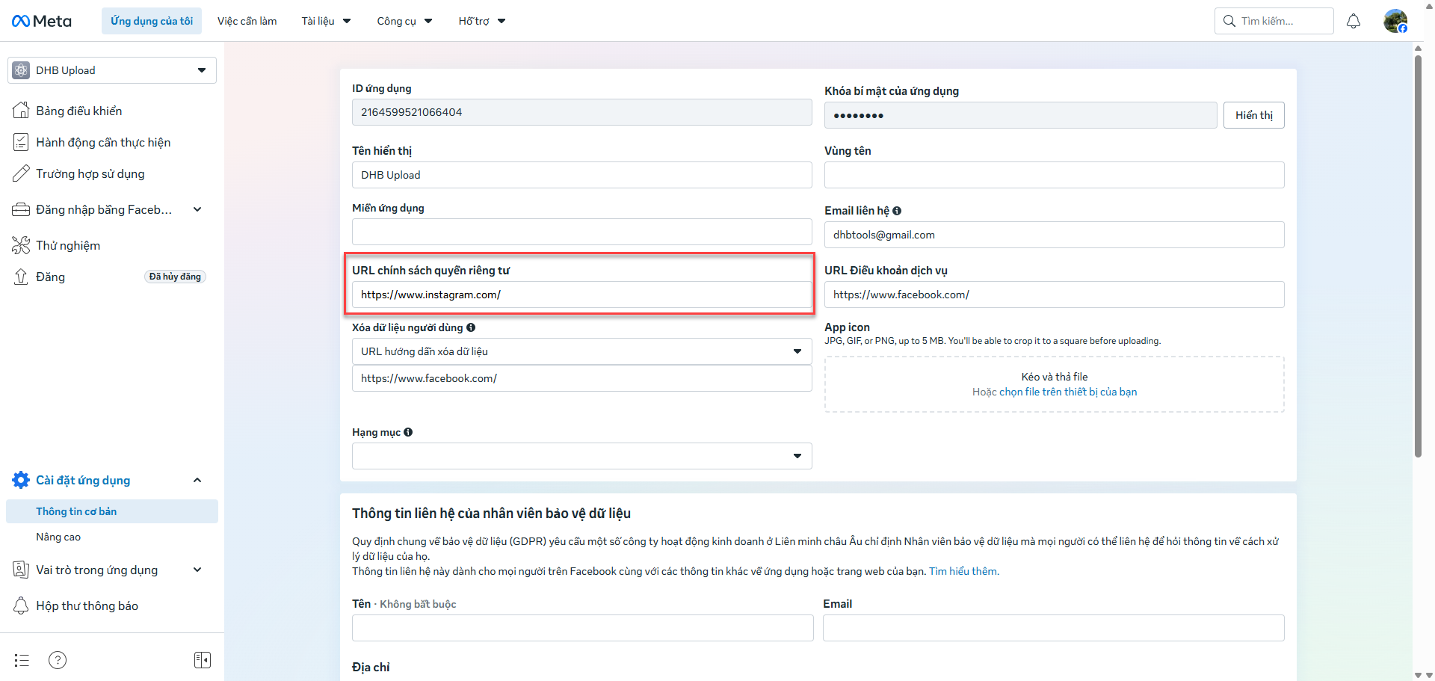Click info icon beside Xóa dữ liệu người dùng
This screenshot has width=1435, height=681.
[x=471, y=327]
